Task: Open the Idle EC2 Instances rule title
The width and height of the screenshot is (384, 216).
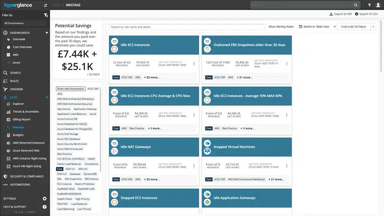Action: coord(135,45)
